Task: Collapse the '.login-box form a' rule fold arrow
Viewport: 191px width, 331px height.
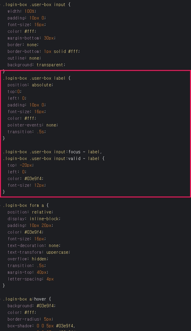Action: pyautogui.click(x=1, y=205)
